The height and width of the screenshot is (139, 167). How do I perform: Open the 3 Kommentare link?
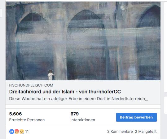point(120,132)
